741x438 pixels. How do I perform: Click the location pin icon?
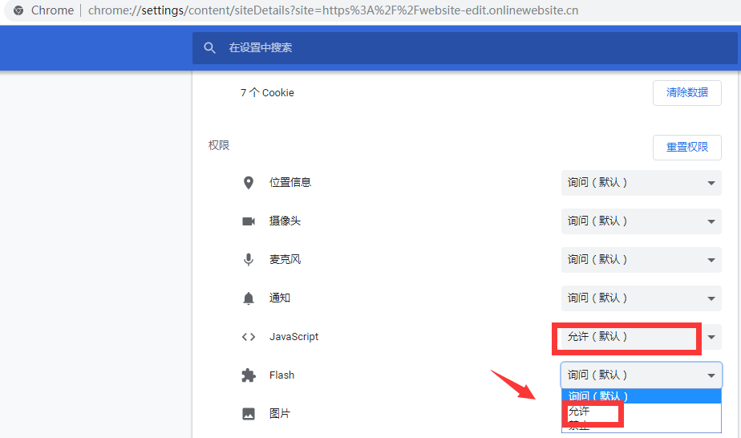[x=249, y=183]
